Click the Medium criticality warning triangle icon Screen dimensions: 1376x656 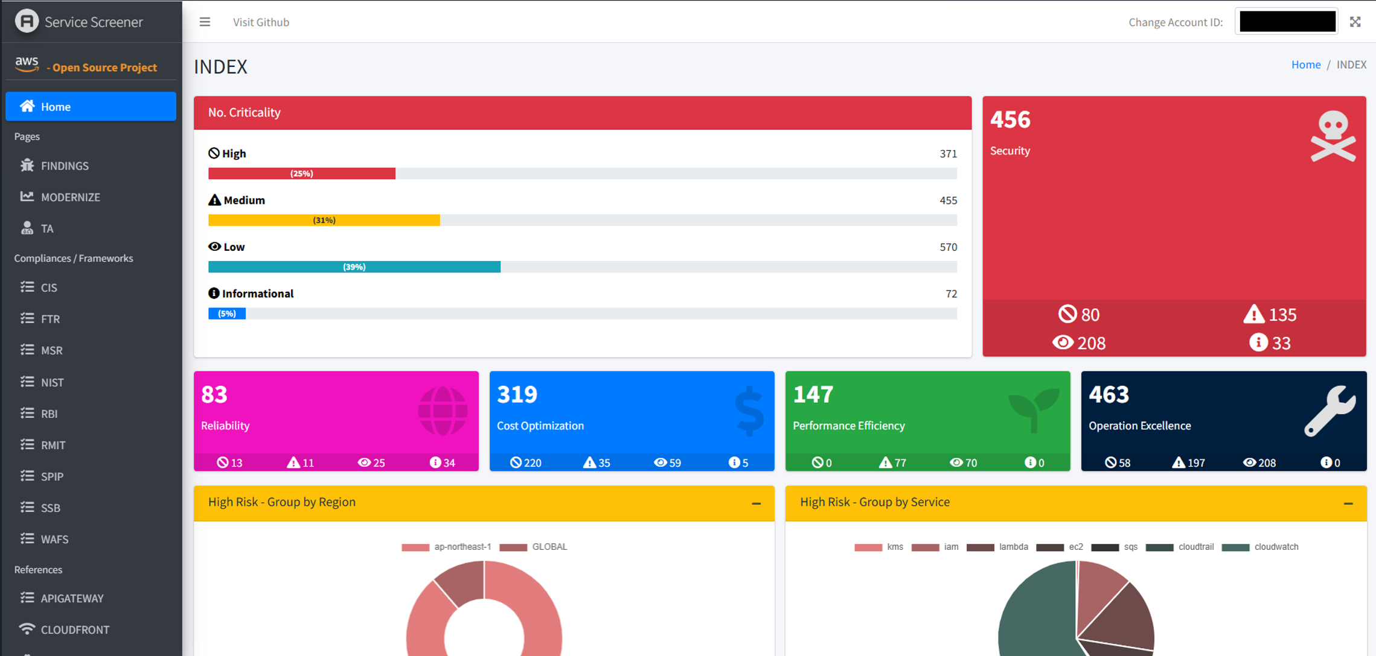(214, 200)
